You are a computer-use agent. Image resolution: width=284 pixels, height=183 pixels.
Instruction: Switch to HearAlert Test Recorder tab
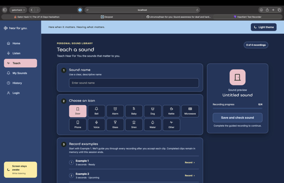[x=247, y=17]
